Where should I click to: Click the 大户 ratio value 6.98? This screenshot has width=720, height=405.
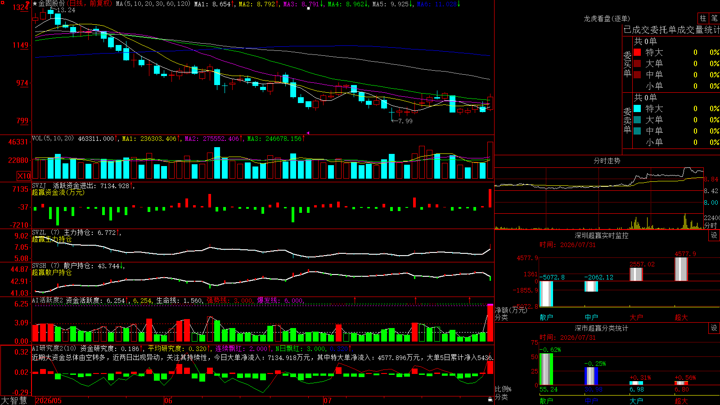pos(637,389)
